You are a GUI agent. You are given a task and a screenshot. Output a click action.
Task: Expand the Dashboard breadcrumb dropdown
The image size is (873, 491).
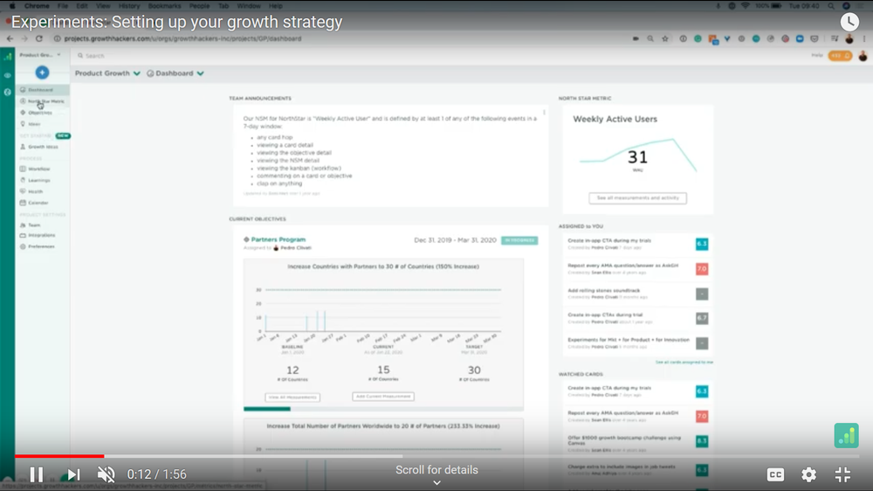(x=201, y=73)
